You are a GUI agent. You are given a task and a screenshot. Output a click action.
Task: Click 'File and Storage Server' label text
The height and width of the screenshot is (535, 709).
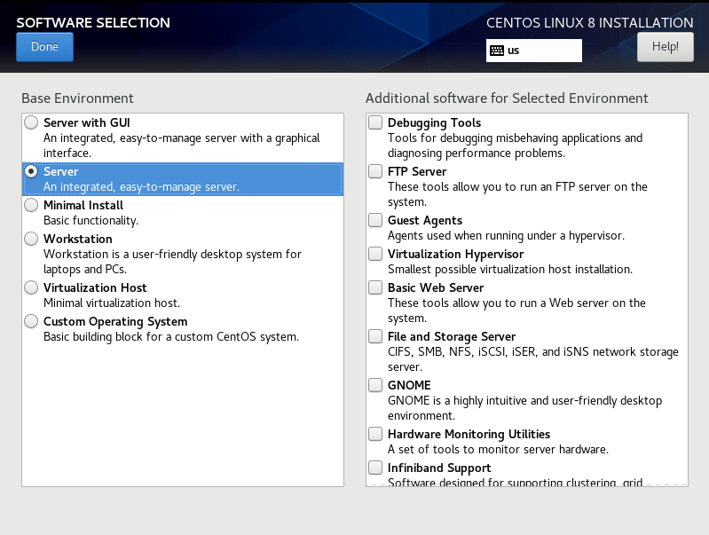click(452, 337)
